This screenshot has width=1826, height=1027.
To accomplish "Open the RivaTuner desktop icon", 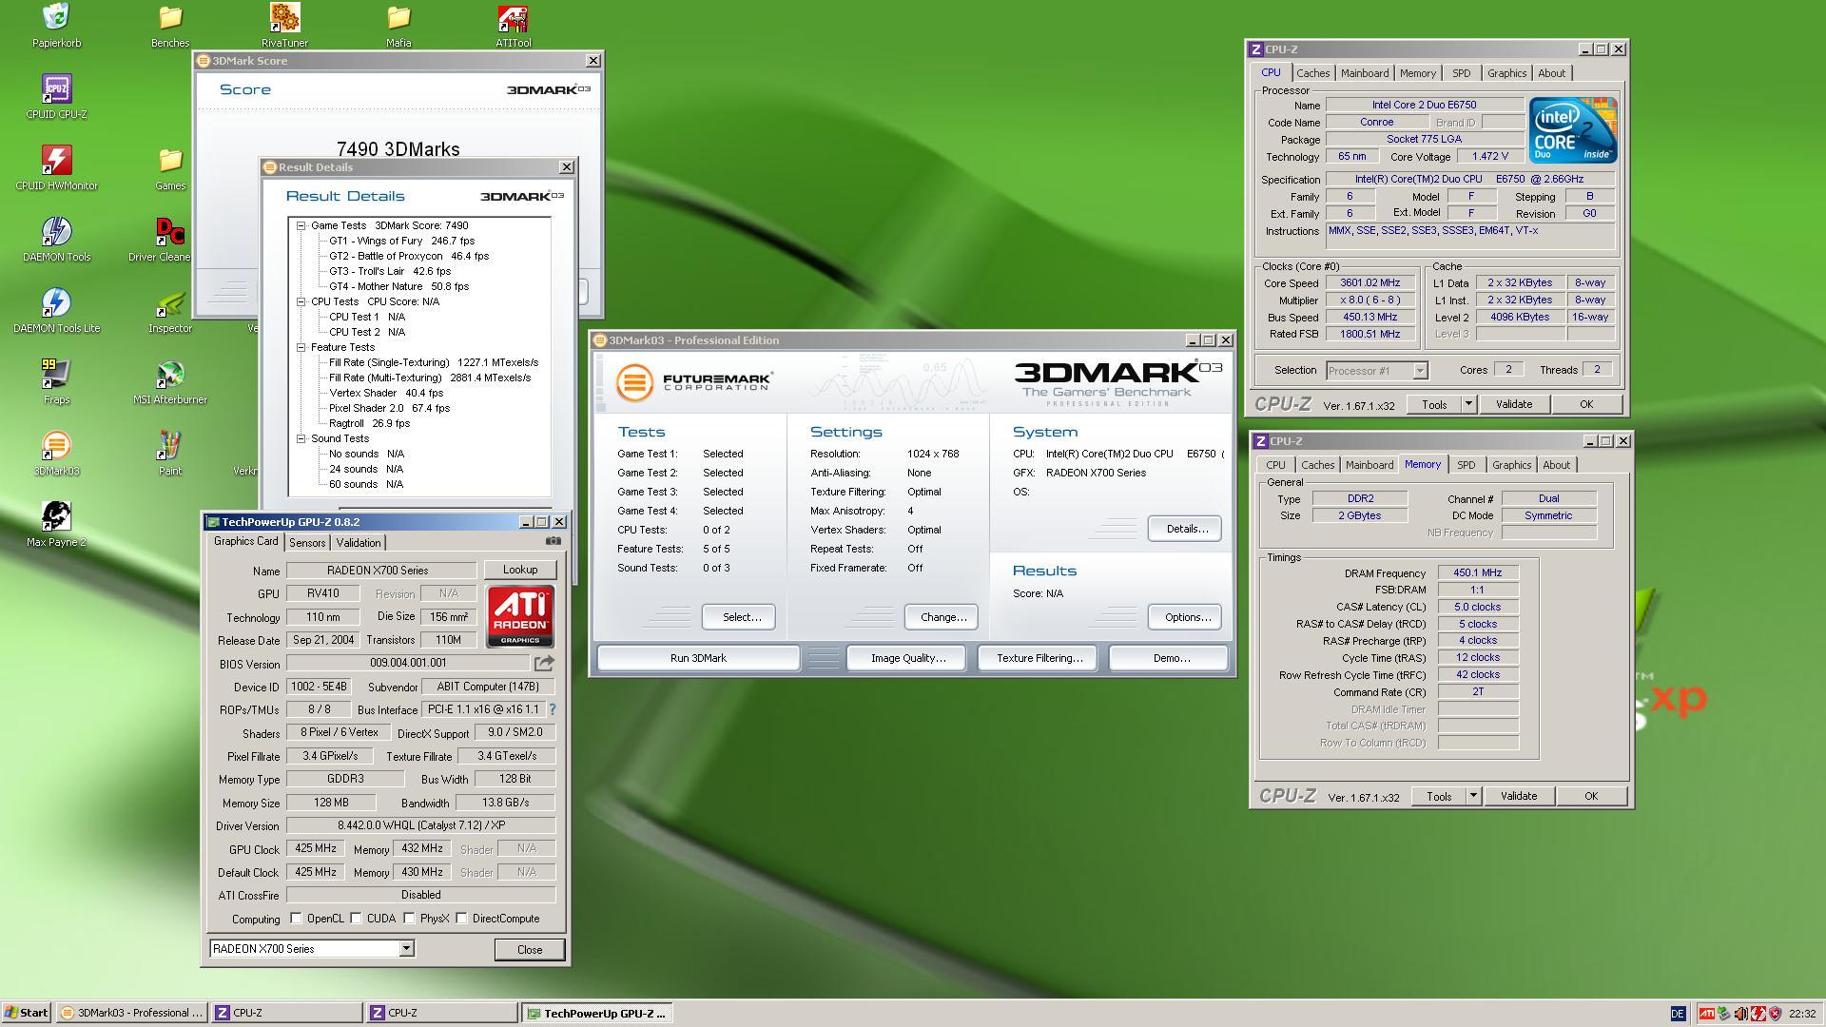I will (x=284, y=18).
